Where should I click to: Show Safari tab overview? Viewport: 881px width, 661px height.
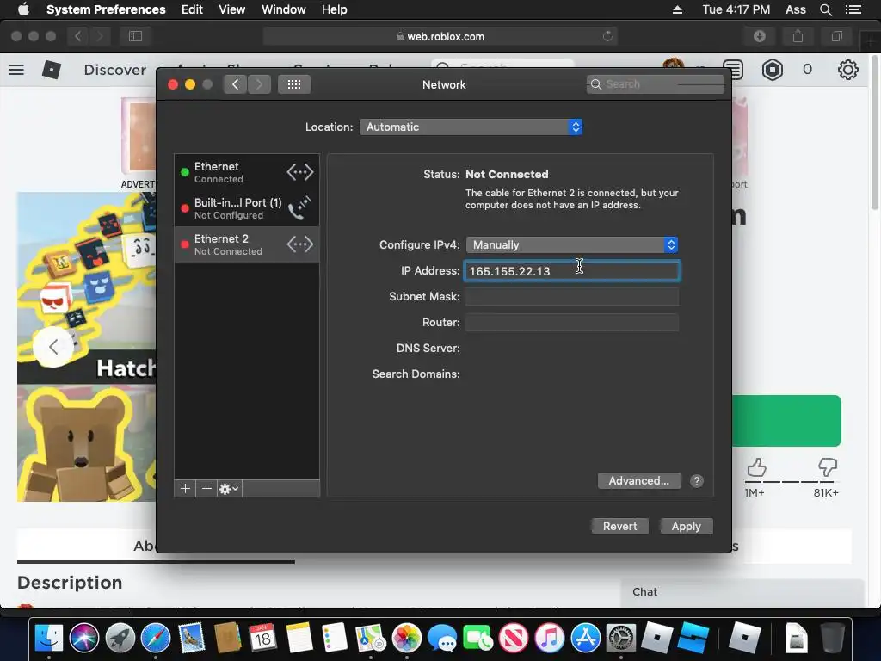pos(836,36)
